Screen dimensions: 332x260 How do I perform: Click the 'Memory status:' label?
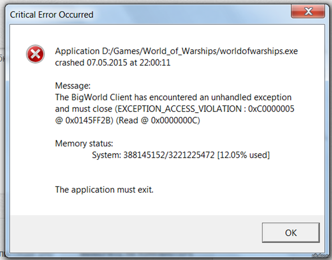(x=84, y=143)
